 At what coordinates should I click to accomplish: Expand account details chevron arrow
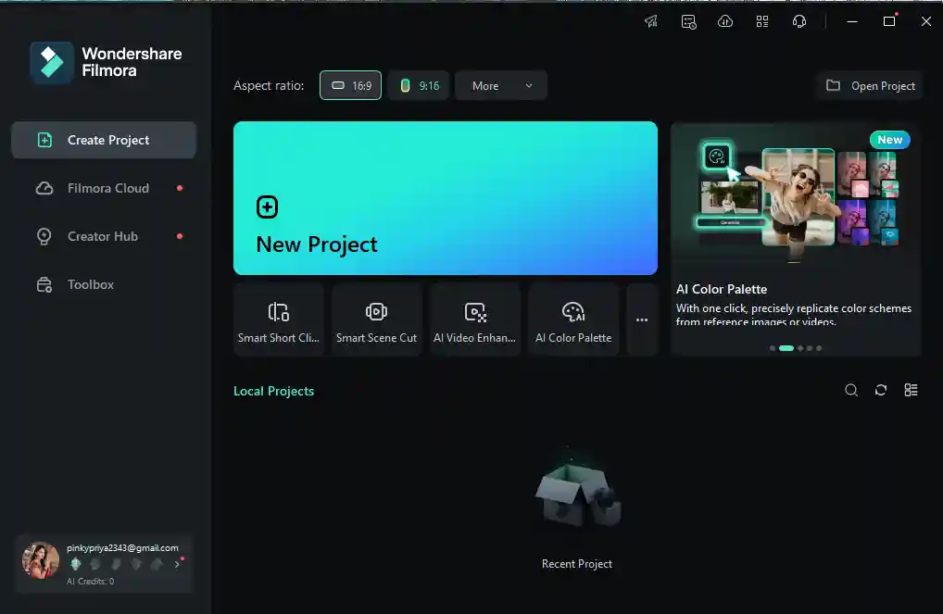[x=177, y=564]
